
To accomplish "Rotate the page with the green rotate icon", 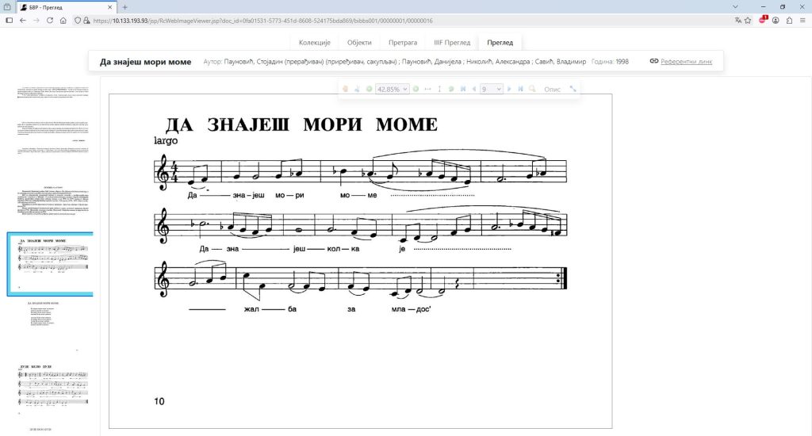I will (451, 89).
